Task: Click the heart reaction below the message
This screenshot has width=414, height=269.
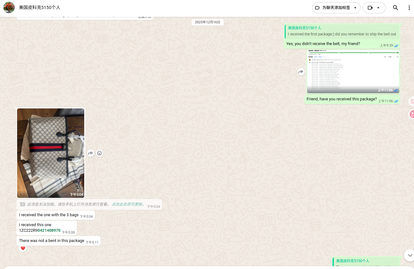Action: tap(23, 248)
